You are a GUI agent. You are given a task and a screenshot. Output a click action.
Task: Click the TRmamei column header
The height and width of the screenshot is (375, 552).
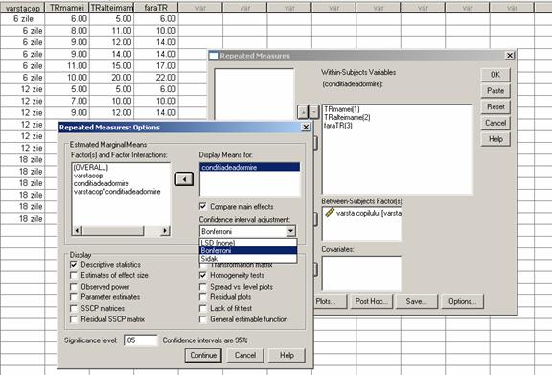click(67, 8)
